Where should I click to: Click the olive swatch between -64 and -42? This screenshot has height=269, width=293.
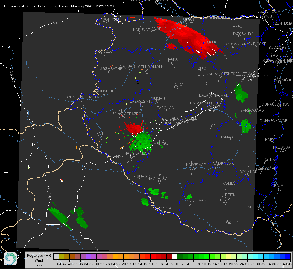pos(61,256)
